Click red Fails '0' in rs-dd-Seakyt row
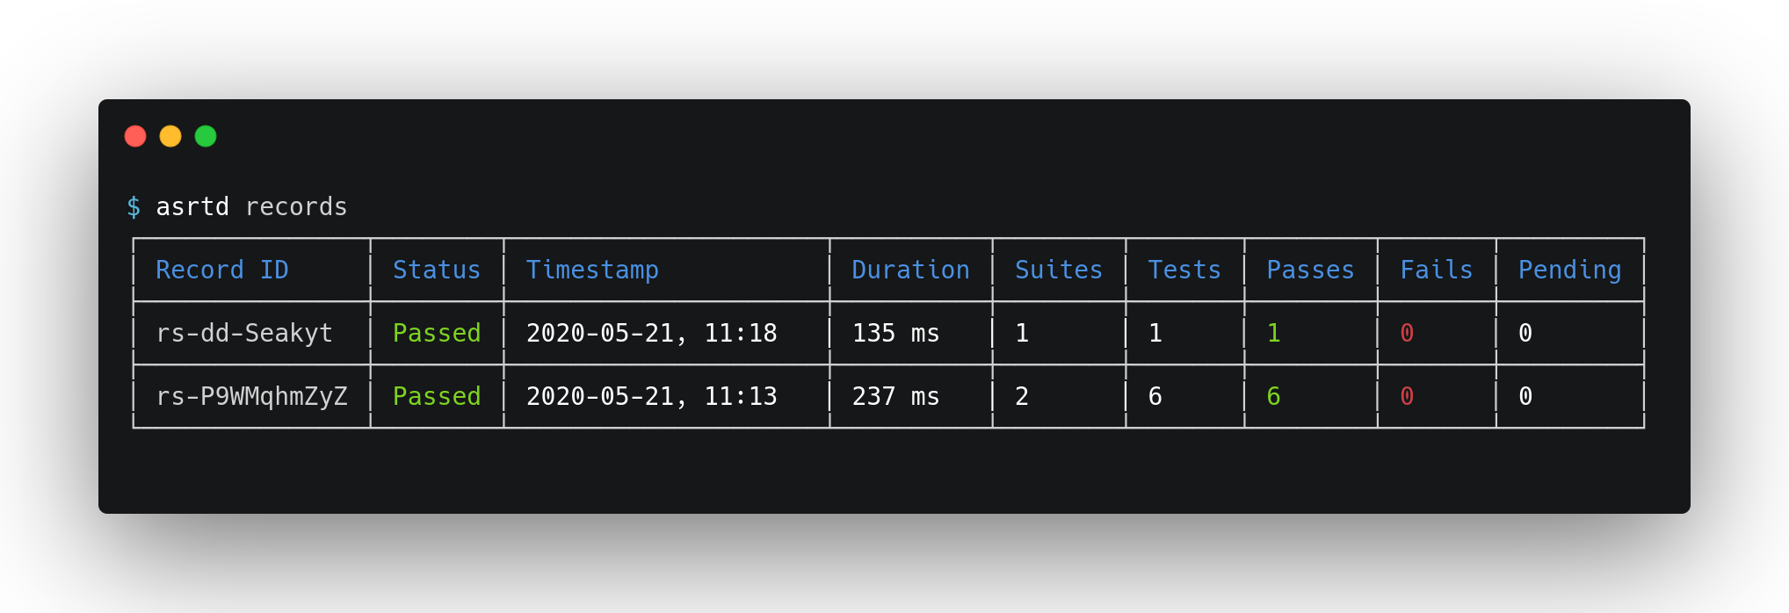Screen dimensions: 1789x613 (x=1407, y=333)
